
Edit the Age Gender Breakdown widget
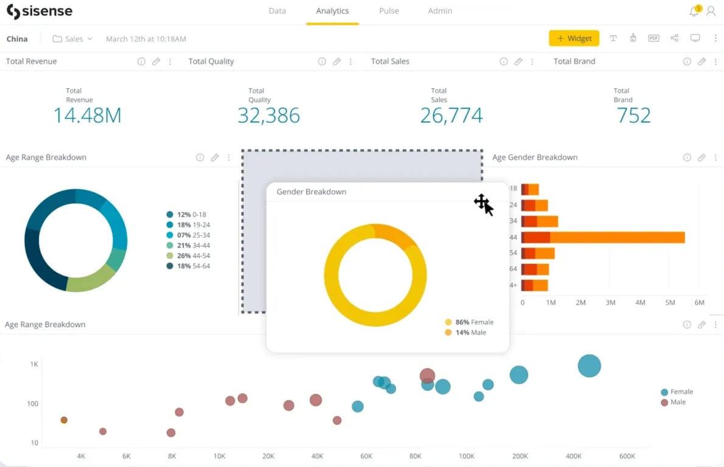pyautogui.click(x=701, y=157)
